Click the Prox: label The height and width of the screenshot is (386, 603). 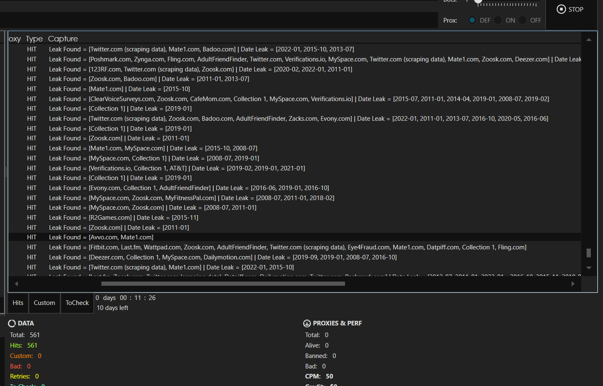(x=450, y=21)
